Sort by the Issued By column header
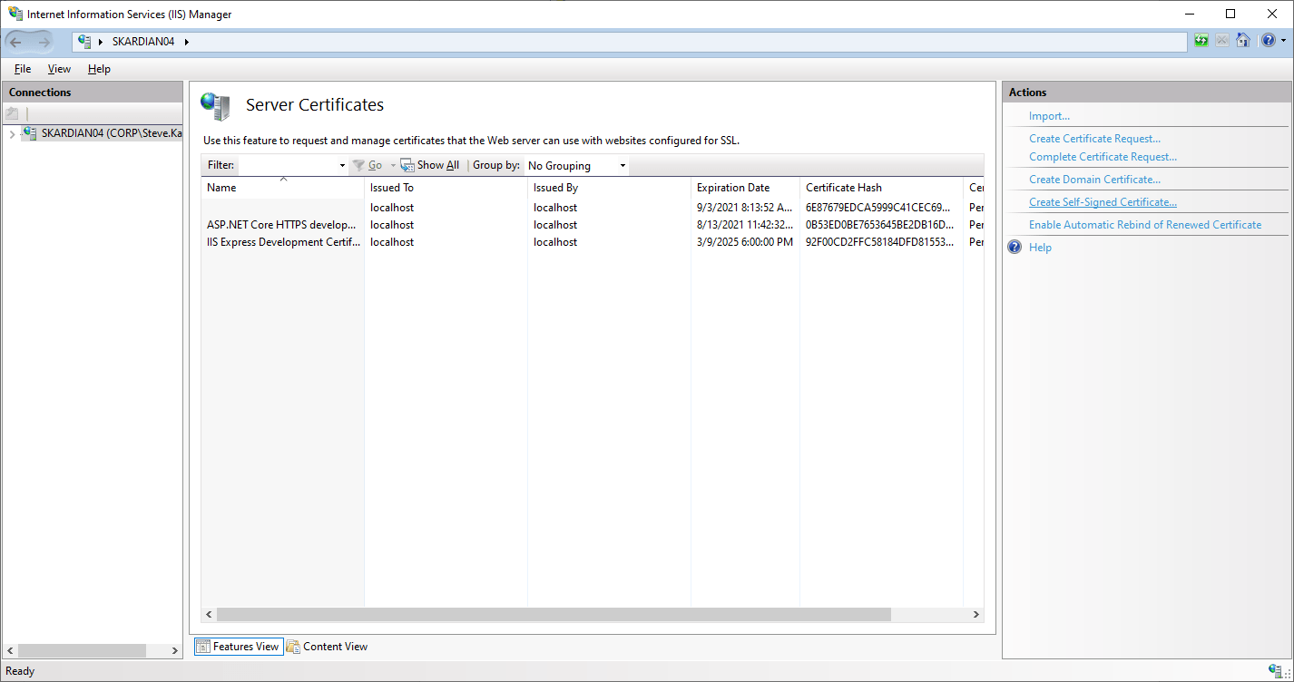Viewport: 1294px width, 682px height. click(x=609, y=188)
